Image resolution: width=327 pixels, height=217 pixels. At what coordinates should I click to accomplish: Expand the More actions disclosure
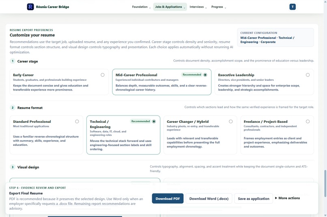click(x=287, y=198)
